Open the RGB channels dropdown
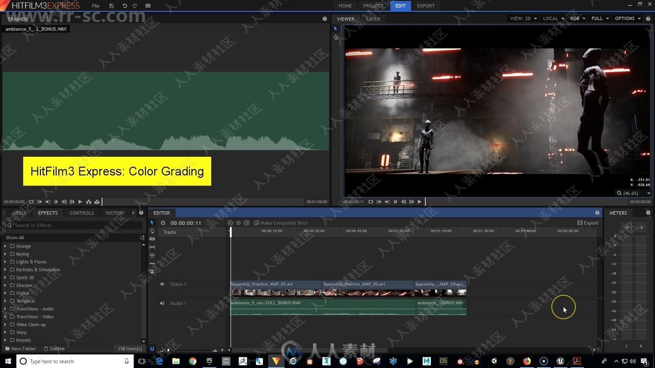Image resolution: width=655 pixels, height=368 pixels. [x=578, y=18]
